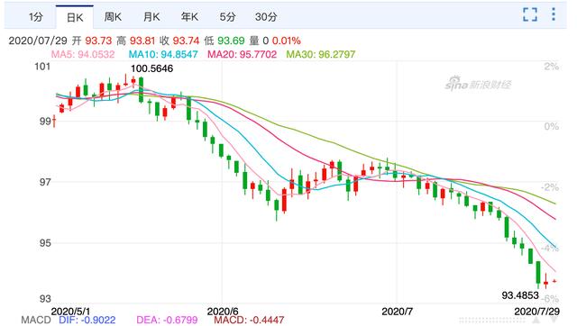Click the 2020/6 date axis label
This screenshot has height=326, width=577.
pyautogui.click(x=223, y=312)
